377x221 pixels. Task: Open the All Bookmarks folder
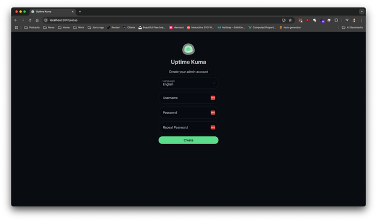click(x=352, y=28)
